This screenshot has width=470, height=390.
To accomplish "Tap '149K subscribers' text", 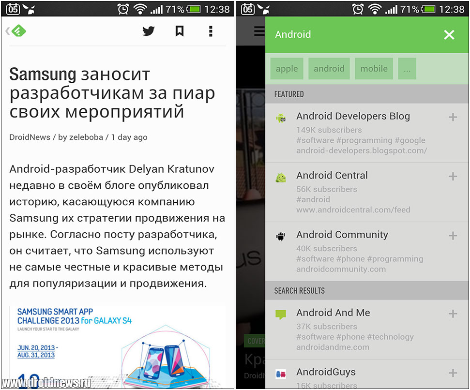I will [329, 130].
